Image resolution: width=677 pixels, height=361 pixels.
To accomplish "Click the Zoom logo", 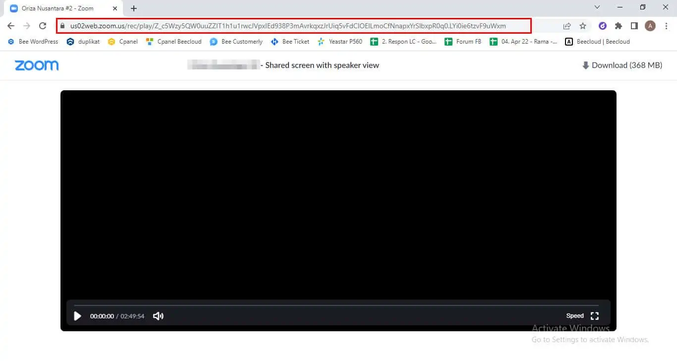I will pyautogui.click(x=37, y=65).
